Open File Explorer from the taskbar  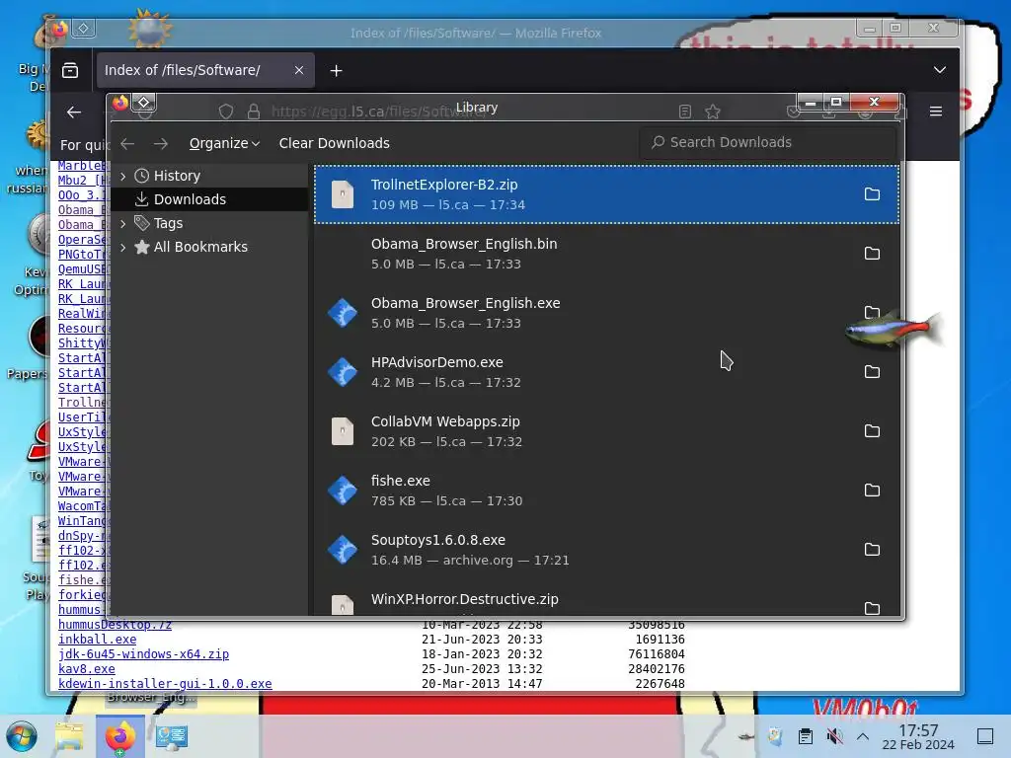click(x=69, y=736)
